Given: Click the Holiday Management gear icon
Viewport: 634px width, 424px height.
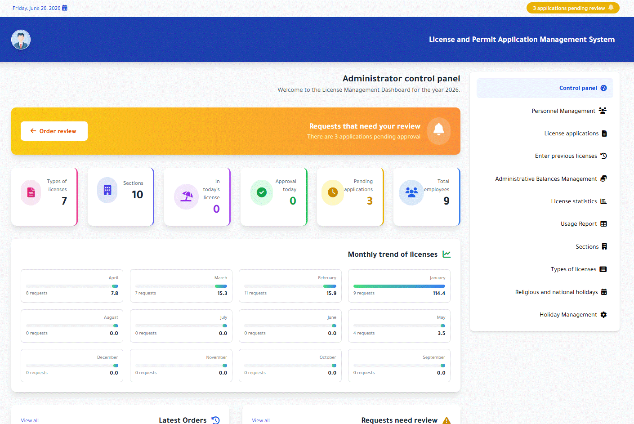Looking at the screenshot, I should coord(603,315).
